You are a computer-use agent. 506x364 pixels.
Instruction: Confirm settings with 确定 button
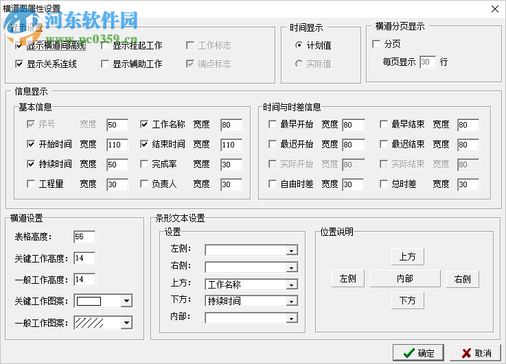pyautogui.click(x=418, y=353)
